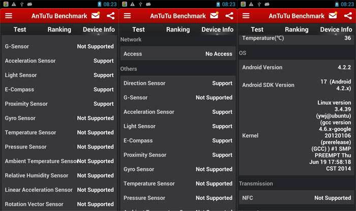The image size is (356, 211).
Task: Click the mail envelope icon in the leftmost screen
Action: [x=96, y=15]
